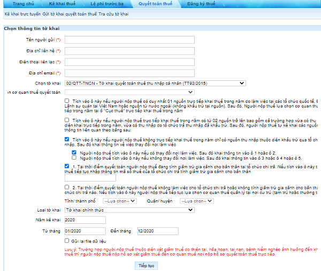Tick the checkbox for duy nhất 01 nguồn
The width and height of the screenshot is (321, 271).
coord(66,100)
